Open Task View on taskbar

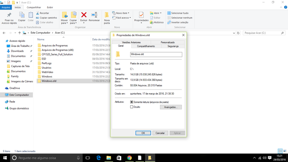click(x=87, y=158)
